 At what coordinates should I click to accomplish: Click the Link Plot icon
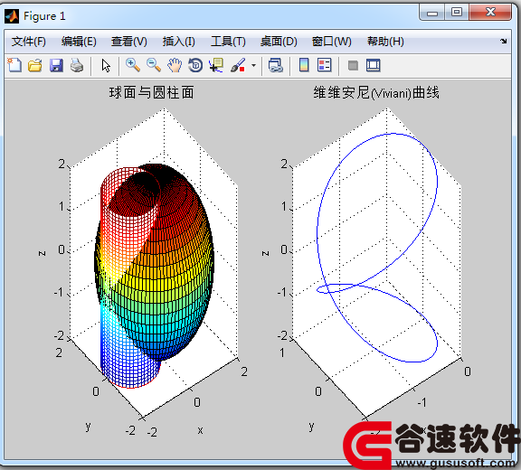[276, 65]
